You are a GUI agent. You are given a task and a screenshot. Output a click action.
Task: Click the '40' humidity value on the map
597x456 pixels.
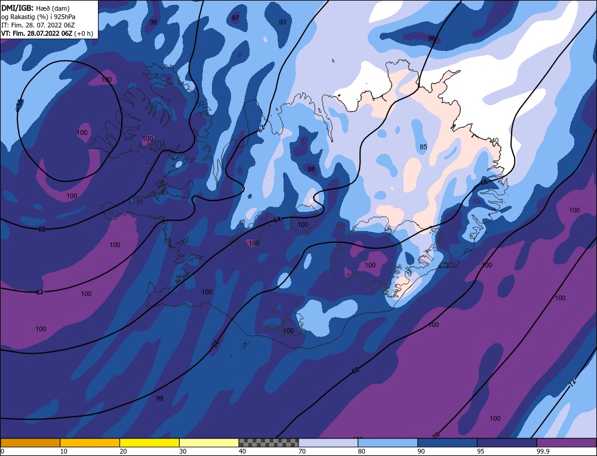tap(494, 140)
